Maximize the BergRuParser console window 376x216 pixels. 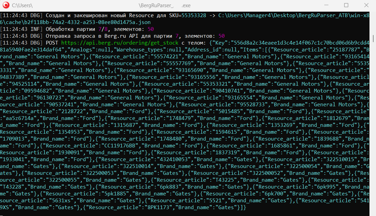click(x=346, y=5)
